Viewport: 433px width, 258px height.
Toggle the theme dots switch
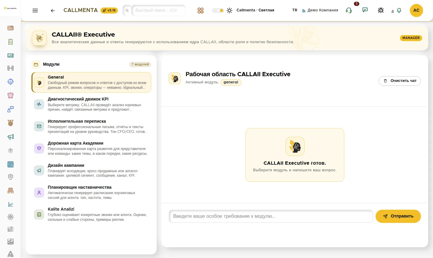218,10
